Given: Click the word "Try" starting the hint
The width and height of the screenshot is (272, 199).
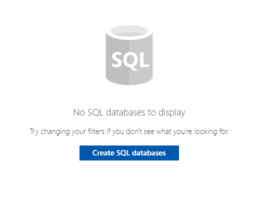Looking at the screenshot, I should 34,132.
